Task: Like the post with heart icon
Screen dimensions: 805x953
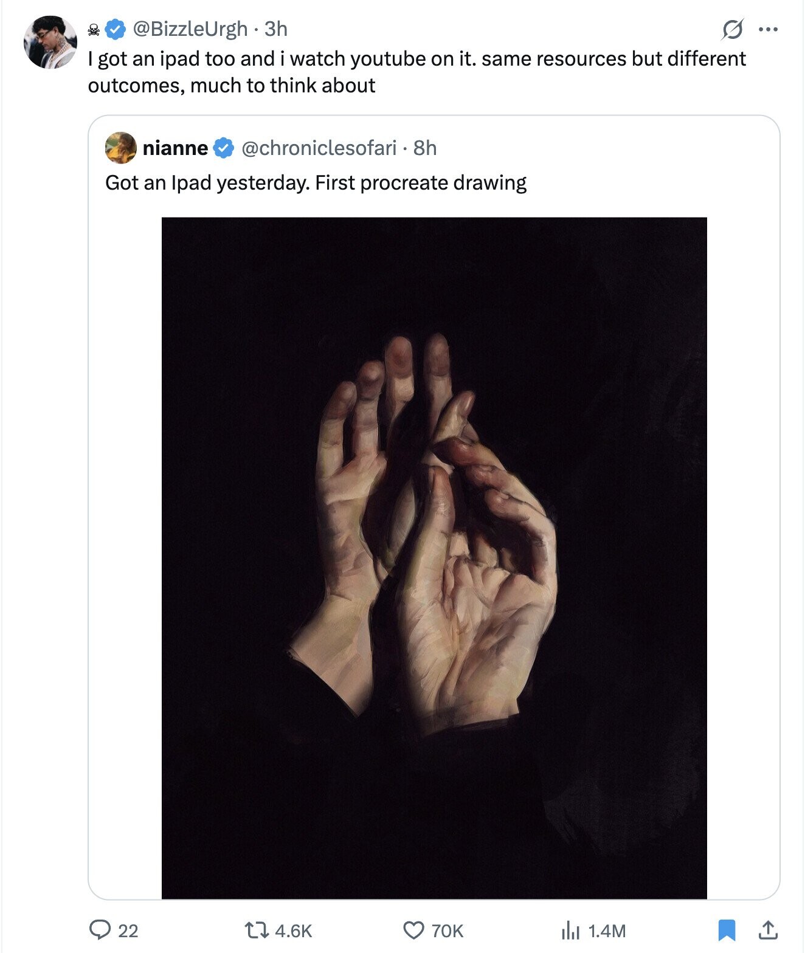Action: [413, 930]
